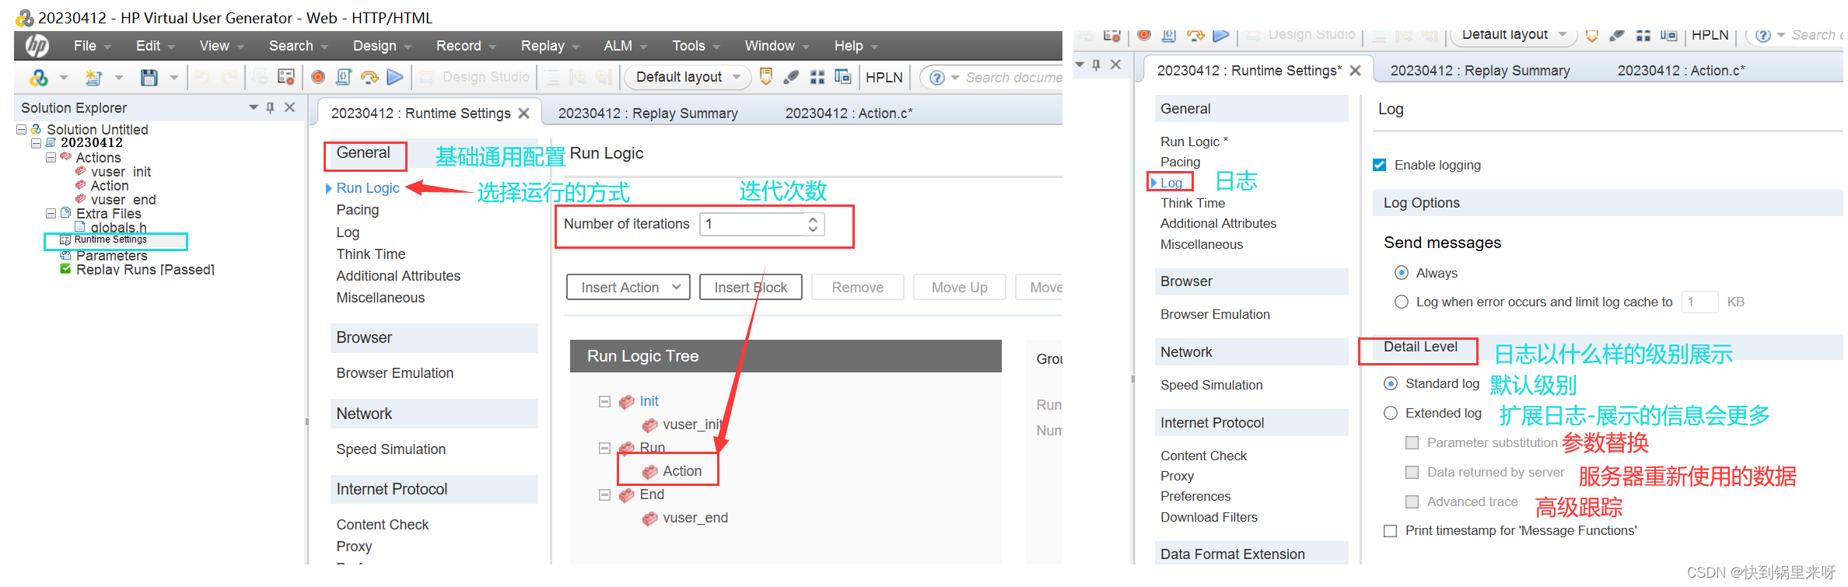Collapse the Init node in Run Logic Tree
1848x587 pixels.
point(604,401)
